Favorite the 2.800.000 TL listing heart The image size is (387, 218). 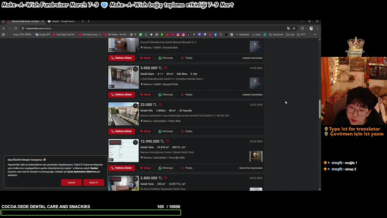click(135, 179)
